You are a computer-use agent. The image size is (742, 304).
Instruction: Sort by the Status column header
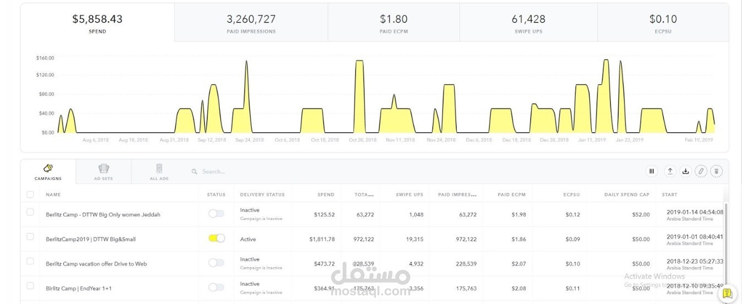coord(216,195)
